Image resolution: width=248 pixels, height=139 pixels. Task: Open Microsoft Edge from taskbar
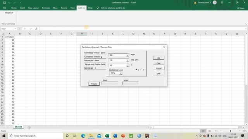[83, 136]
